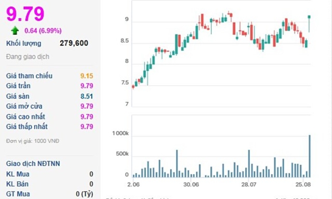Click the Giá trần ceiling price label
The width and height of the screenshot is (332, 199).
tap(18, 86)
